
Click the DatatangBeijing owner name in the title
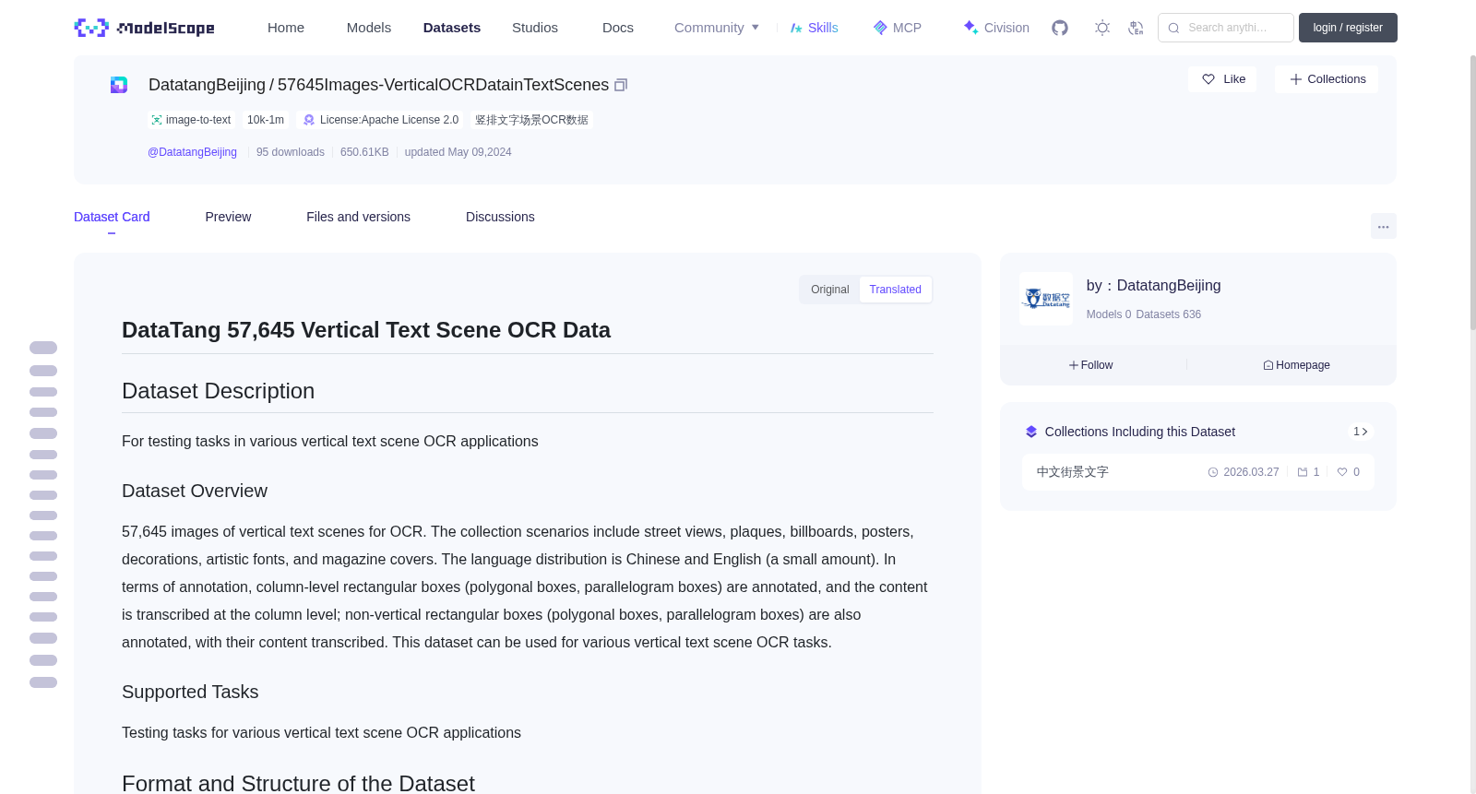(207, 85)
